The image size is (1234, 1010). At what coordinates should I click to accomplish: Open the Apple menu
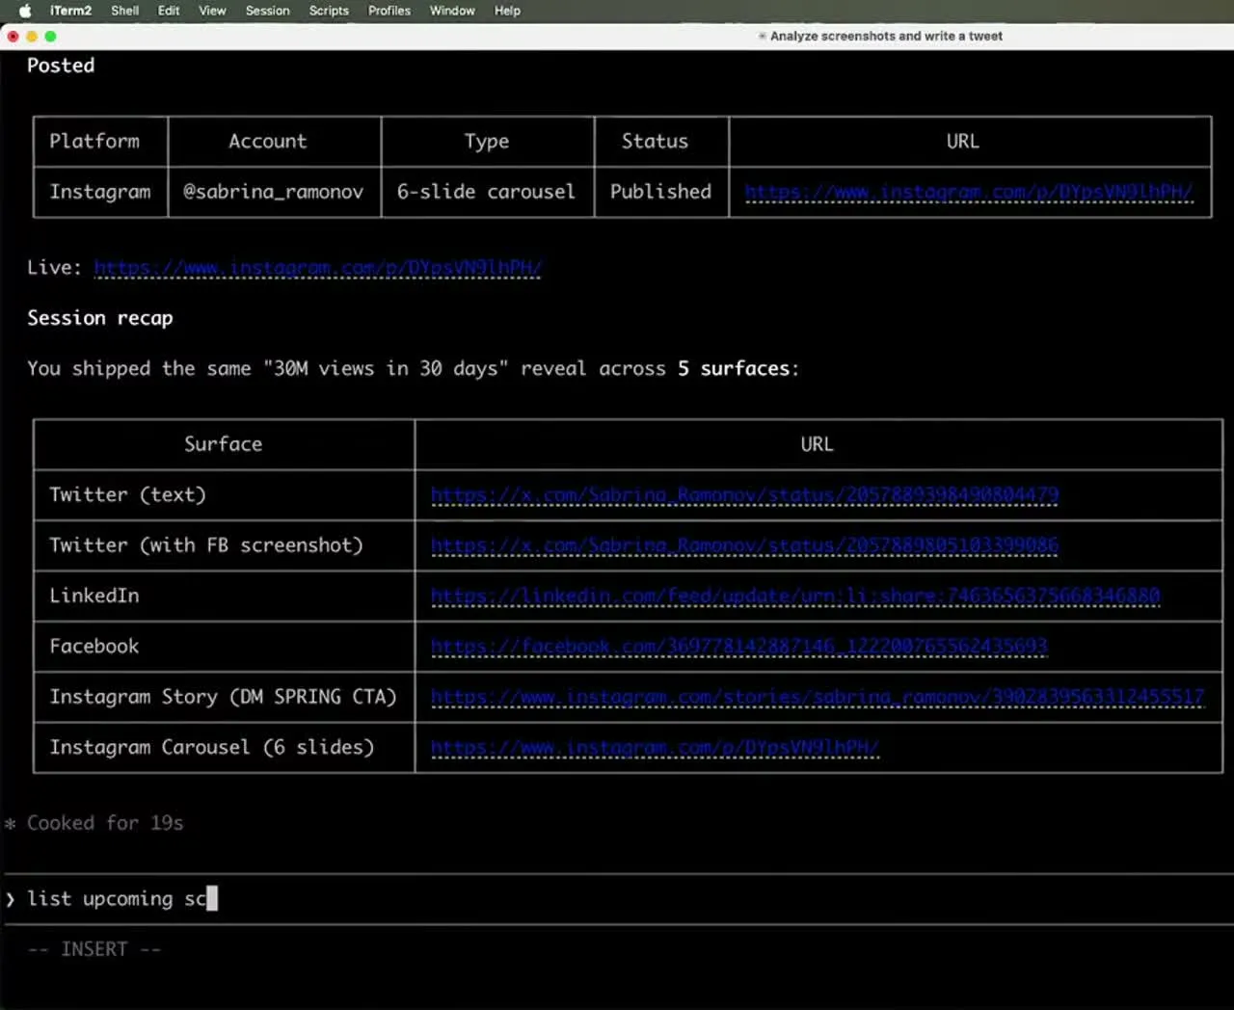click(25, 11)
